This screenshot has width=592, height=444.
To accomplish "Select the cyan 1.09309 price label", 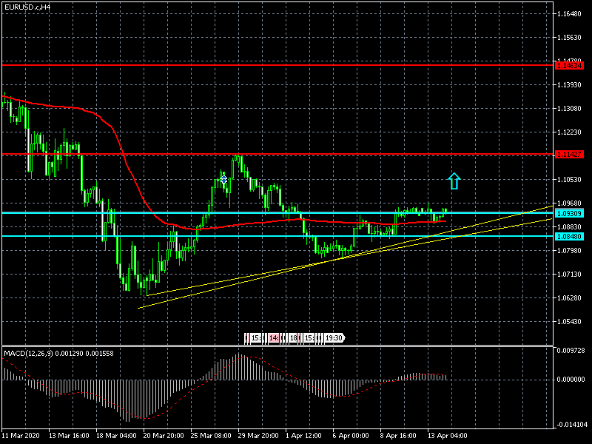I will point(569,213).
